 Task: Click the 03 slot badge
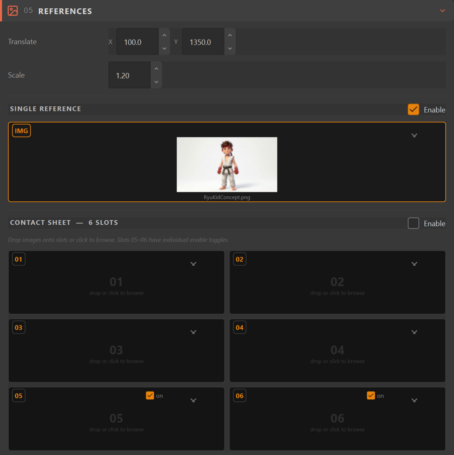[19, 327]
